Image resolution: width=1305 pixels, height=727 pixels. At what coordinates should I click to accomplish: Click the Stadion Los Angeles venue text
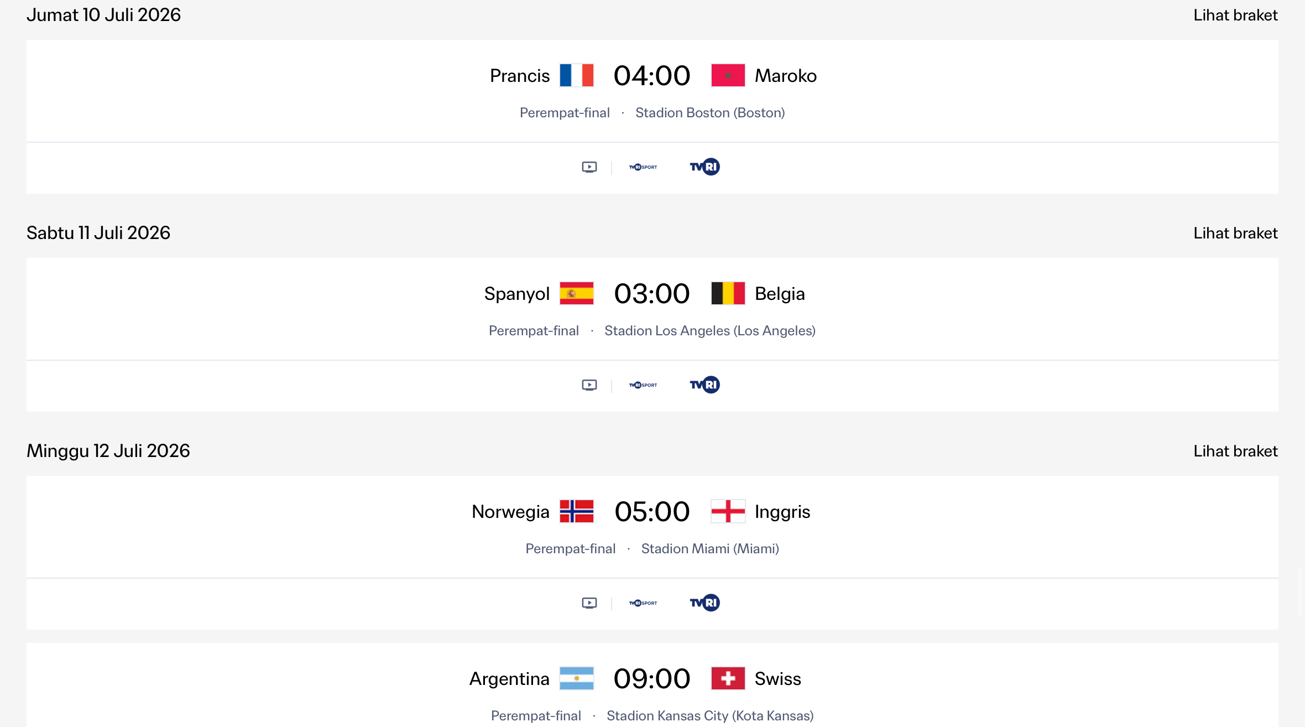coord(710,331)
